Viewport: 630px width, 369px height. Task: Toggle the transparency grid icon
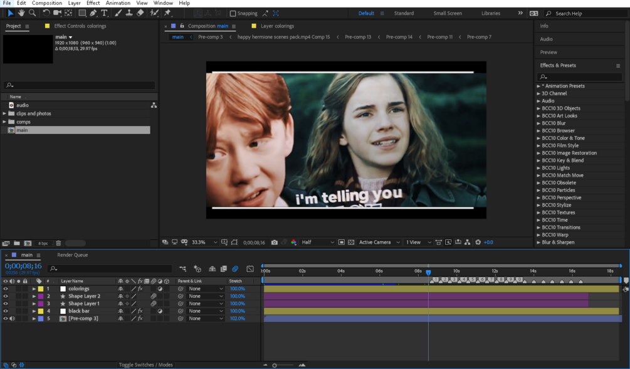click(x=351, y=242)
